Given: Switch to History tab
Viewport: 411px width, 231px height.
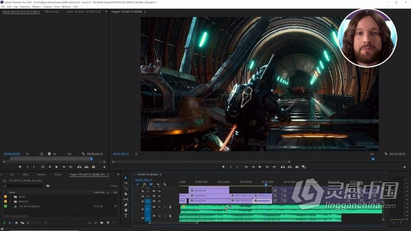Looking at the screenshot, I should click(58, 174).
